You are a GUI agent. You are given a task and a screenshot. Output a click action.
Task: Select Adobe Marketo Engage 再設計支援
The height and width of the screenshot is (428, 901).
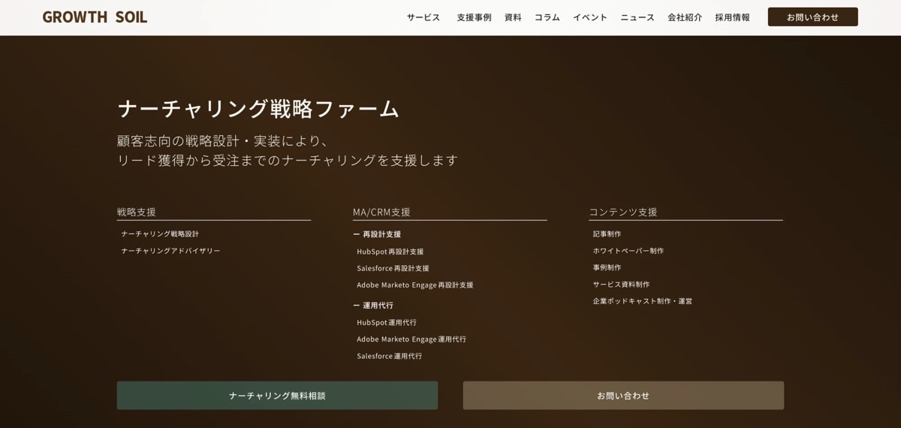415,285
